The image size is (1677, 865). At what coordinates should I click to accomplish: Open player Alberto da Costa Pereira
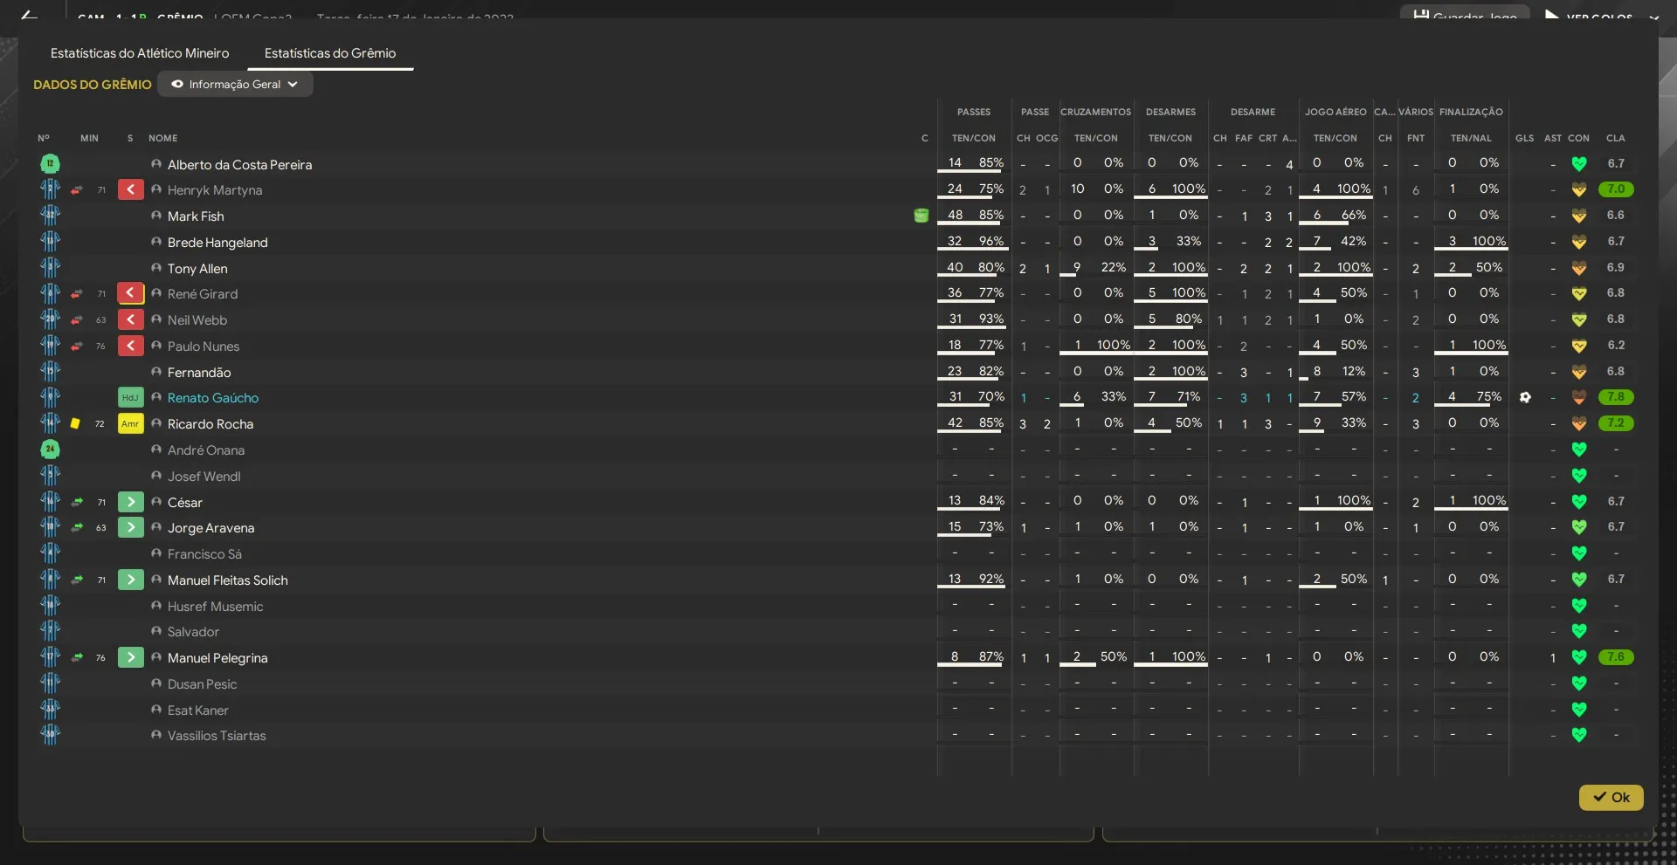click(239, 164)
